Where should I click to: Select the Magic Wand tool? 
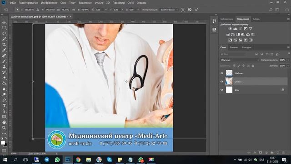pos(4,39)
